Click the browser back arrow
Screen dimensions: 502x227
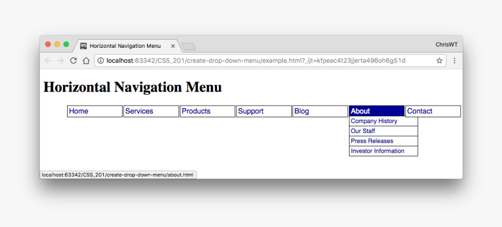coord(48,61)
